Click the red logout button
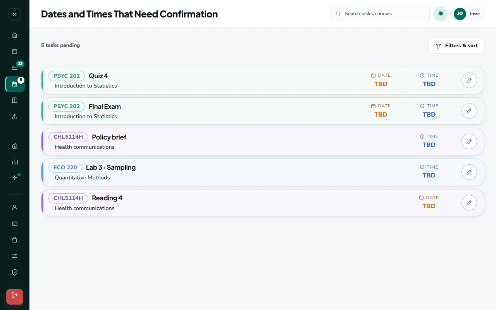 click(x=15, y=297)
